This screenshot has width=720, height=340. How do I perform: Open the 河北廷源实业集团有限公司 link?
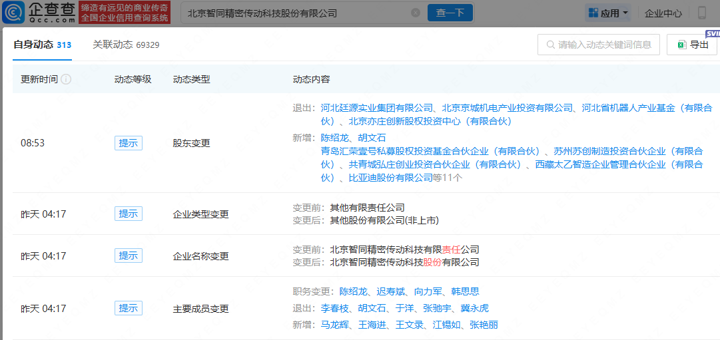pos(378,107)
